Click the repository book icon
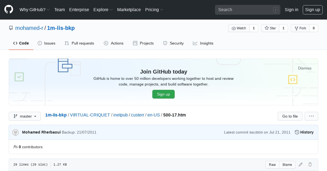The image size is (327, 171). pyautogui.click(x=11, y=28)
